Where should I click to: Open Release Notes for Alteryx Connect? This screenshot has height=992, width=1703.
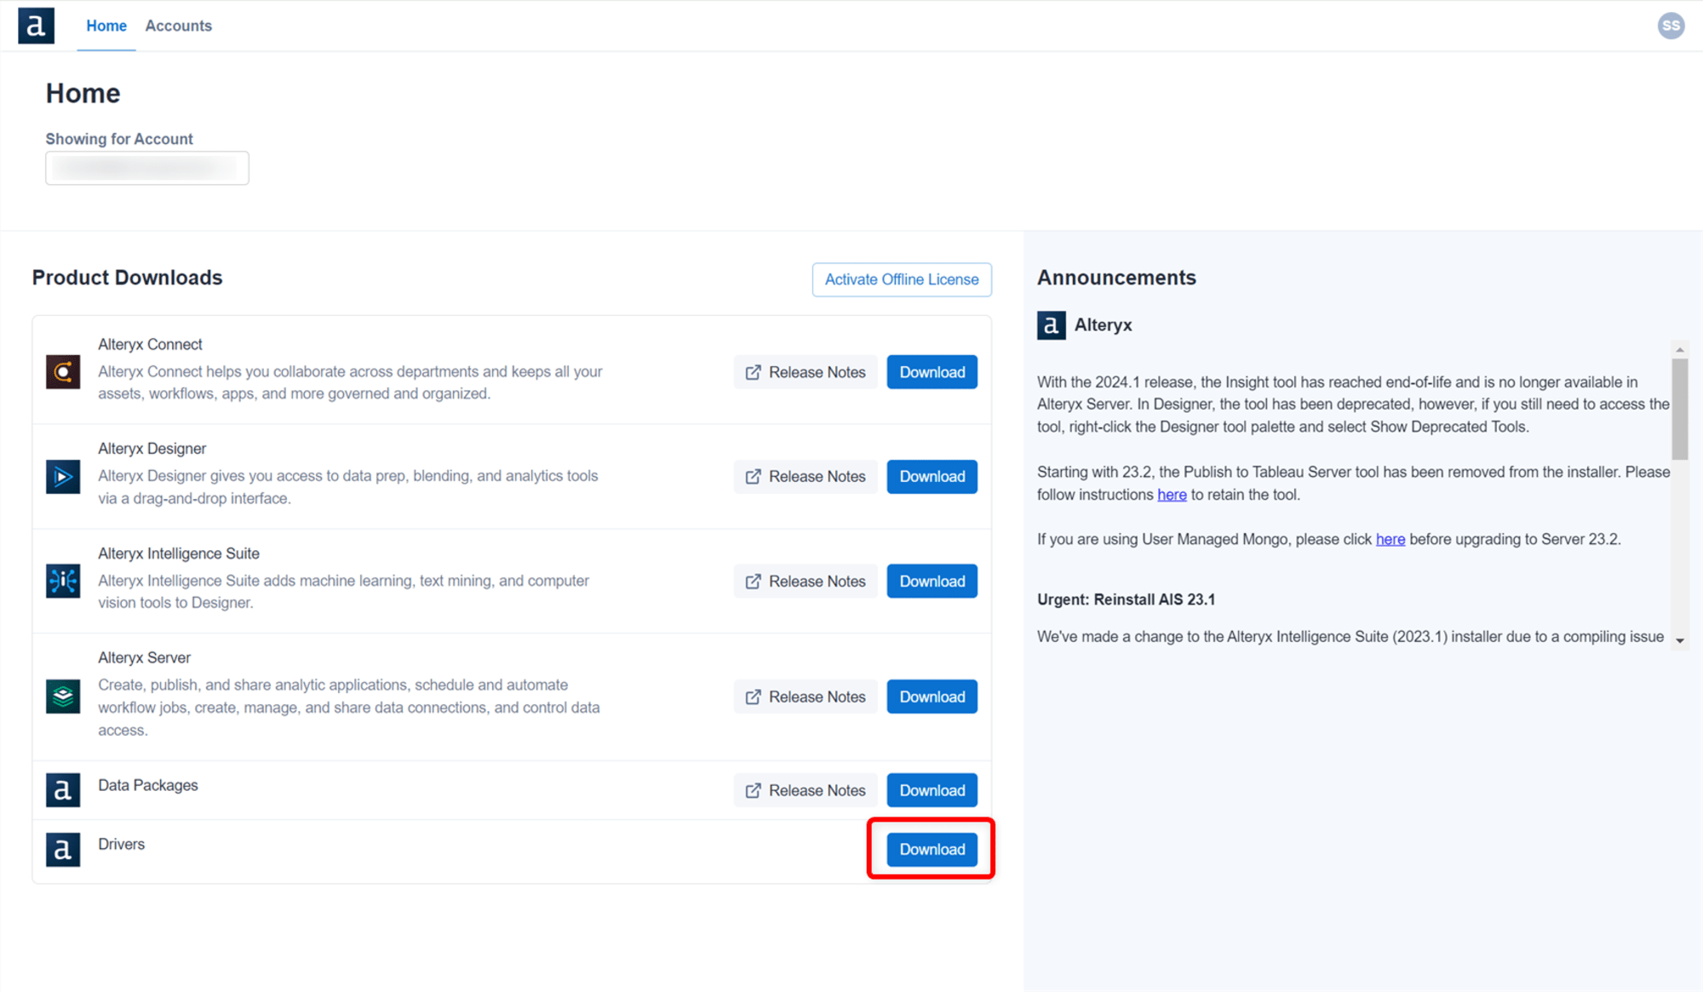tap(806, 372)
